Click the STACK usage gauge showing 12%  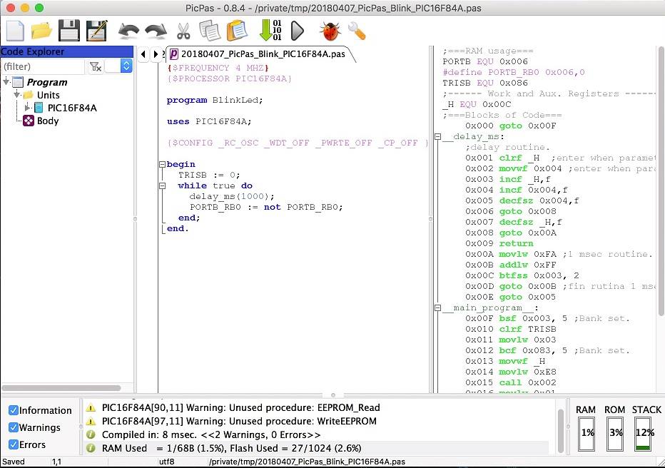[643, 433]
